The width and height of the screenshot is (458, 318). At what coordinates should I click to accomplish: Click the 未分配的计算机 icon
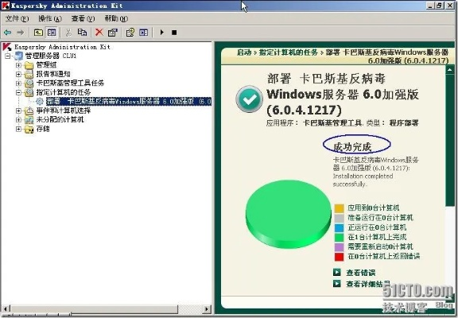(29, 120)
